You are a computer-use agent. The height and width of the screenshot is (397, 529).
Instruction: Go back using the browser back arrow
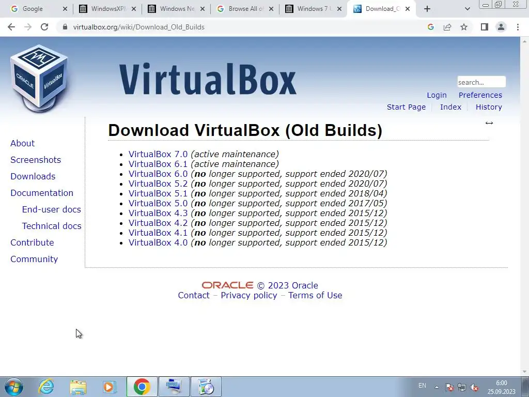(x=11, y=27)
